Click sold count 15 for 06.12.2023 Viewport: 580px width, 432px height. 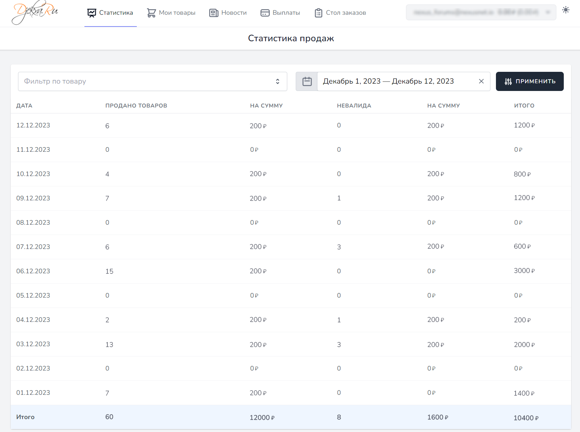tap(109, 271)
